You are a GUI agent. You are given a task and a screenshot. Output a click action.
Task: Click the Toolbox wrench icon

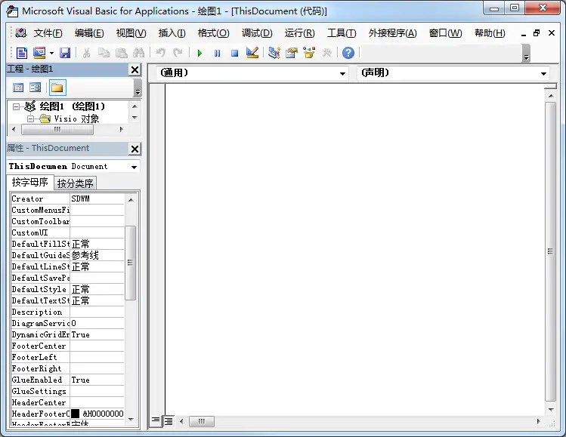(x=326, y=53)
